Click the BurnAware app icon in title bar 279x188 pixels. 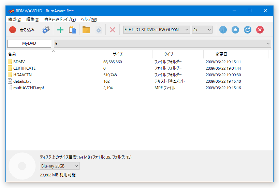tap(11, 11)
